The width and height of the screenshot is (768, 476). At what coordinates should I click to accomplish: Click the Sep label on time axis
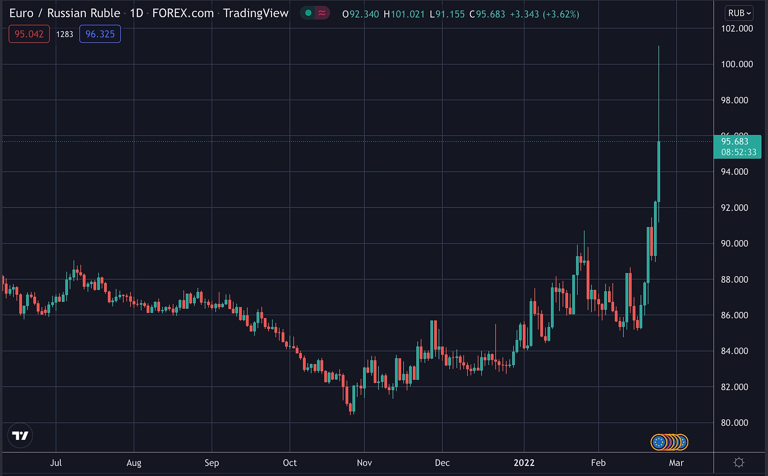point(212,463)
